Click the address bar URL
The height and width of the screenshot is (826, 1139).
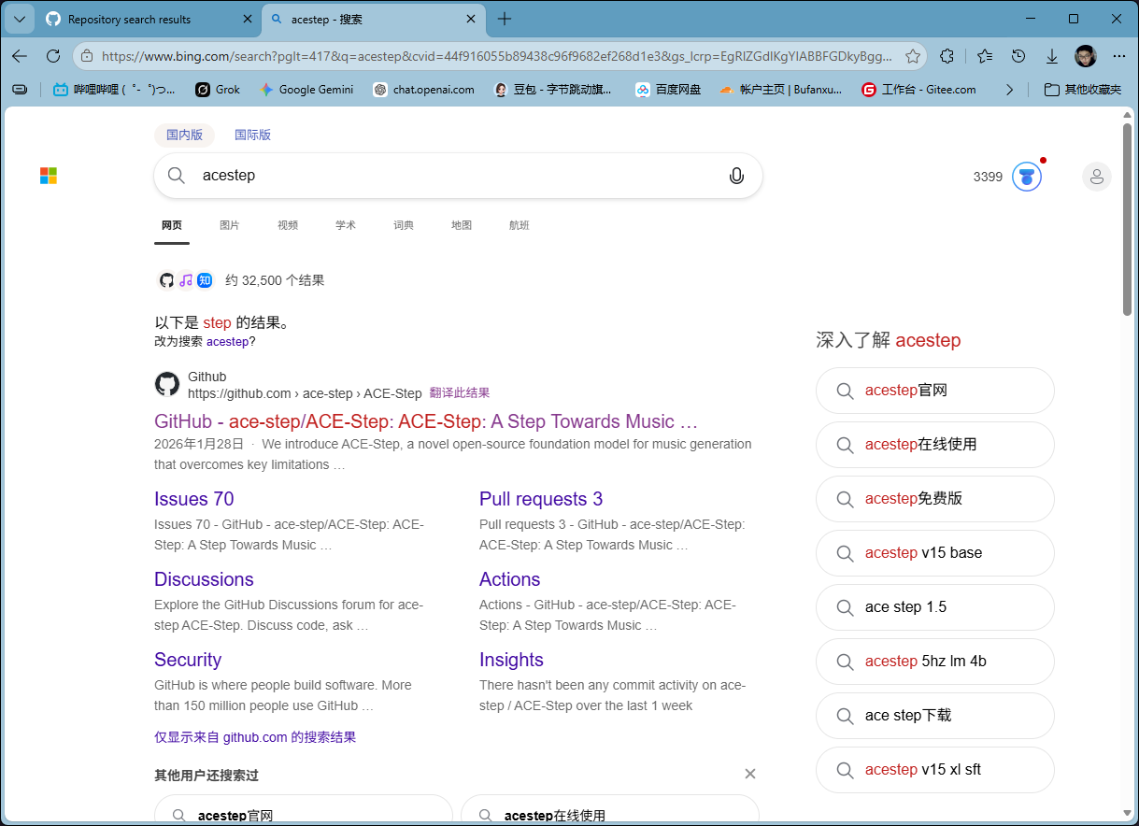(496, 56)
